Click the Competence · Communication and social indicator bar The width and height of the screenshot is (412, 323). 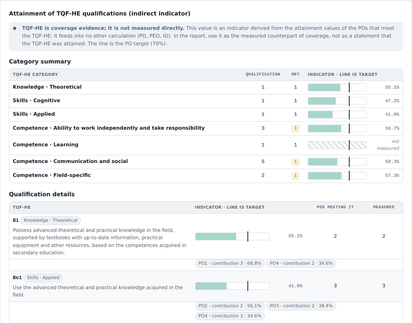(337, 162)
